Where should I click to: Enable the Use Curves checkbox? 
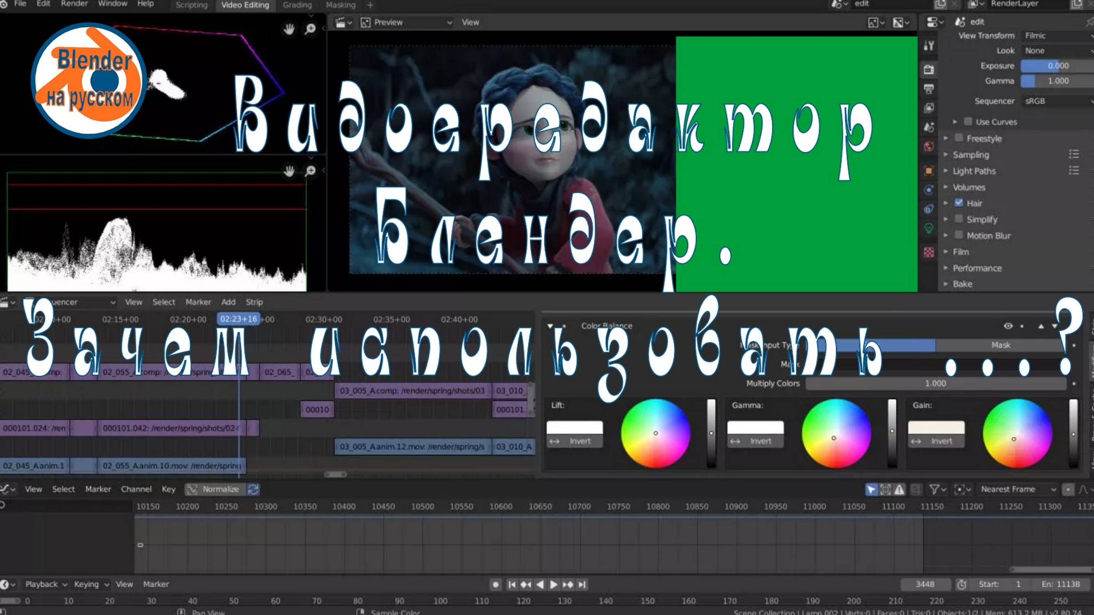pyautogui.click(x=968, y=122)
